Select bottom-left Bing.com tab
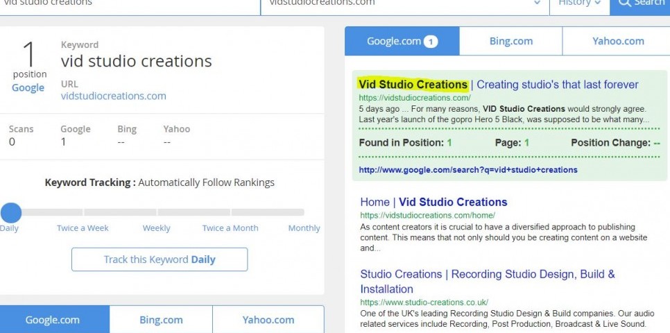Viewport: 670px width, 333px height. [x=161, y=319]
